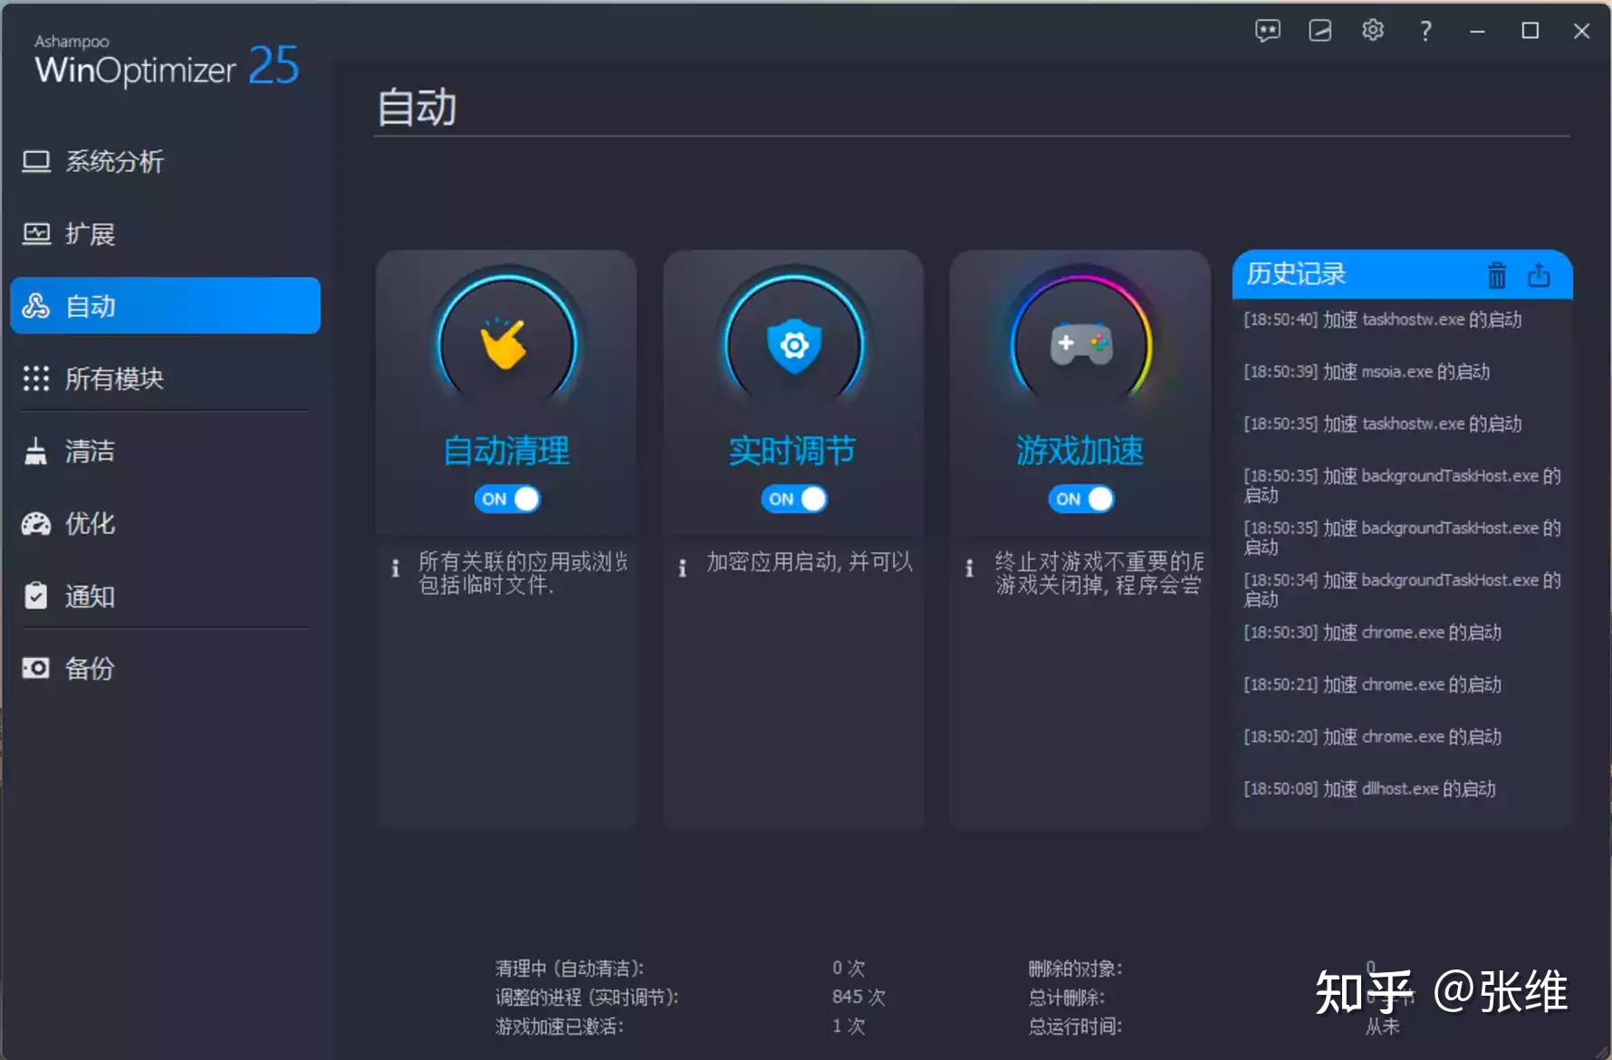Select the 清洁 cleaning module

90,451
